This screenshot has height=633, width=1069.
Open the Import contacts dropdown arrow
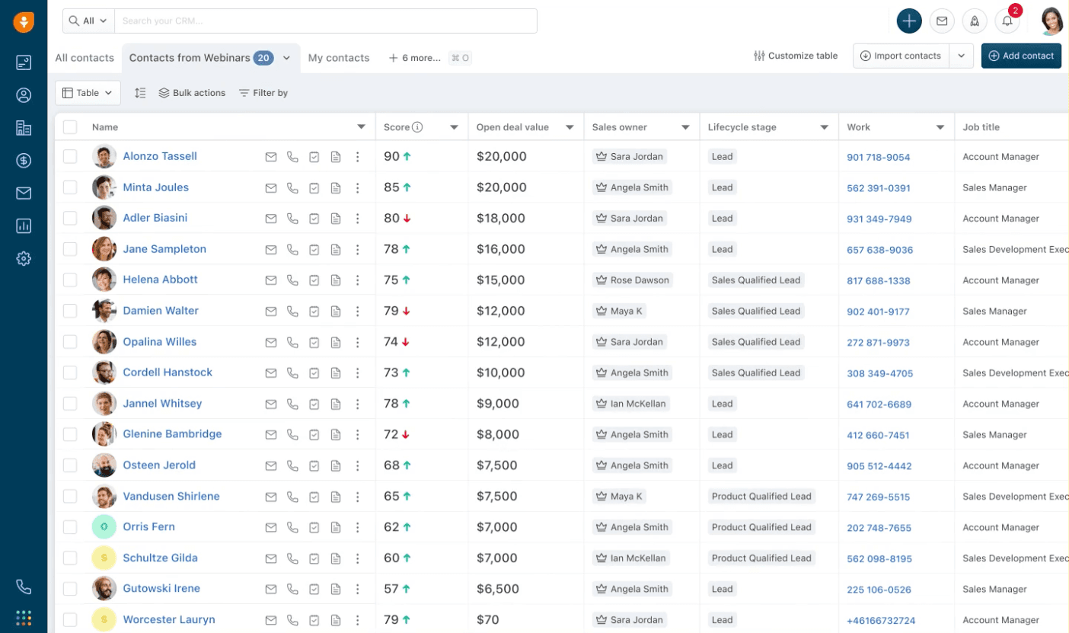click(962, 56)
